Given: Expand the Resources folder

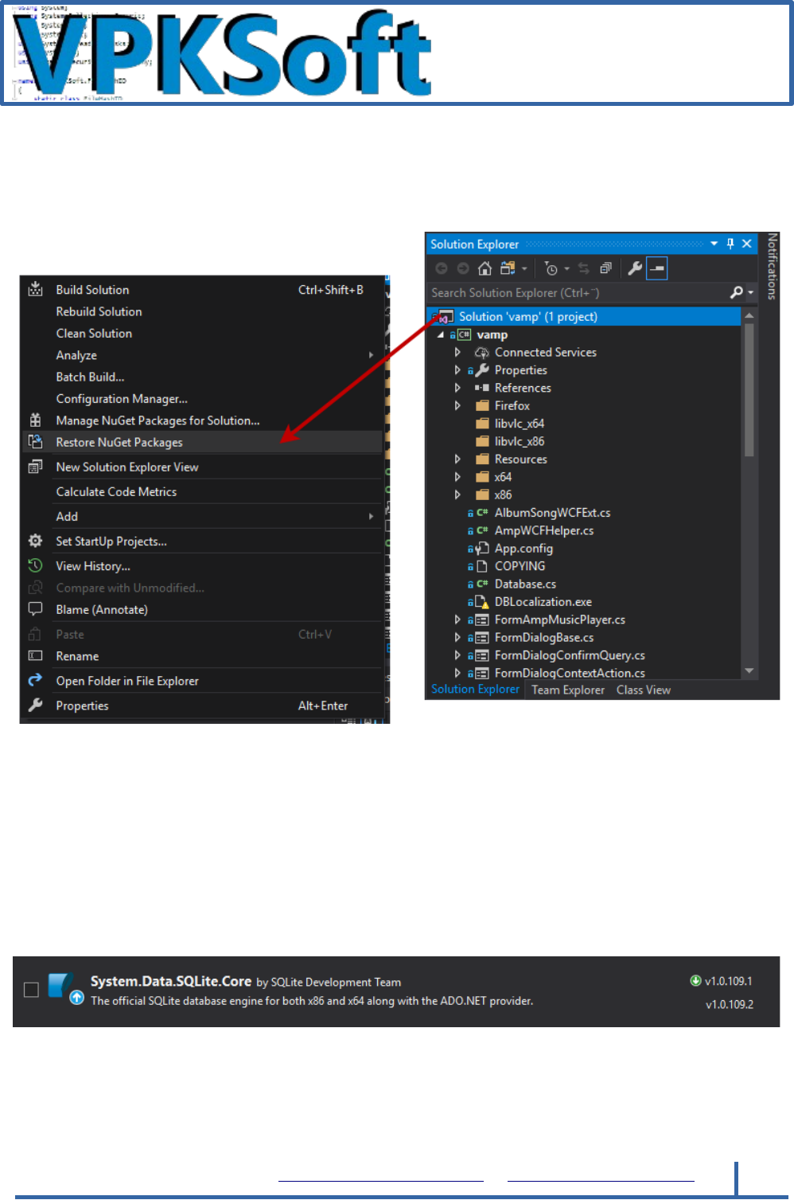Looking at the screenshot, I should click(x=457, y=459).
